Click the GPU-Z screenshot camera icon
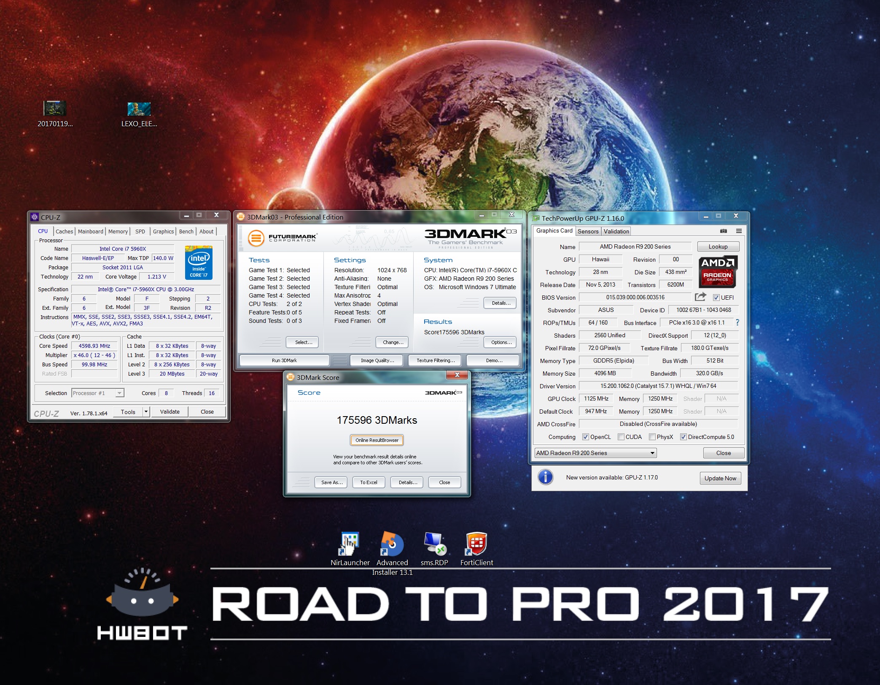Screen dimensions: 880x685 [x=724, y=231]
